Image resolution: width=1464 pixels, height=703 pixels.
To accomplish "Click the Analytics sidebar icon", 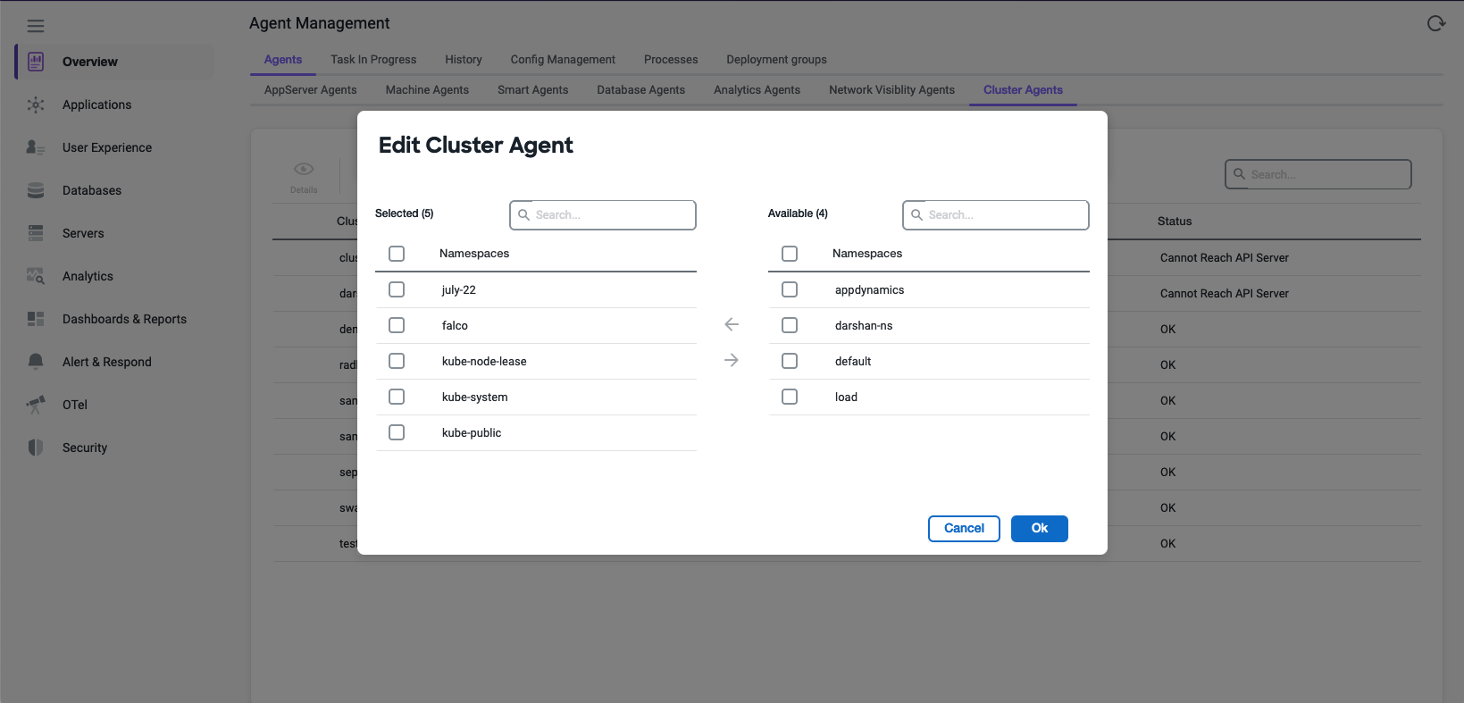I will click(x=36, y=276).
